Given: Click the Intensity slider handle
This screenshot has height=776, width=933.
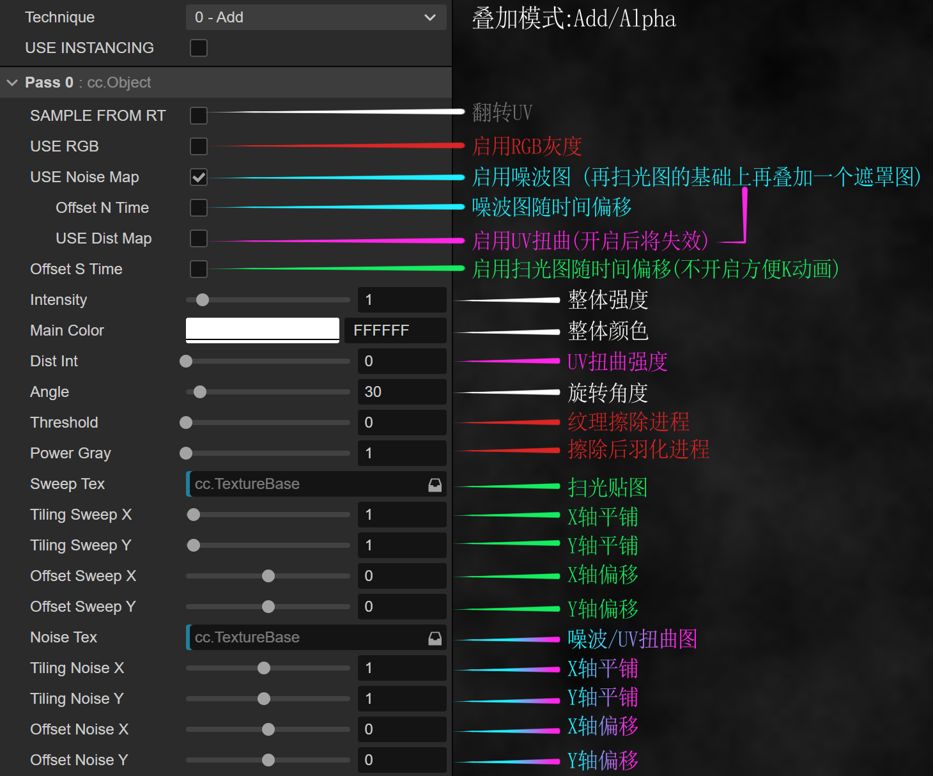Looking at the screenshot, I should pos(203,300).
